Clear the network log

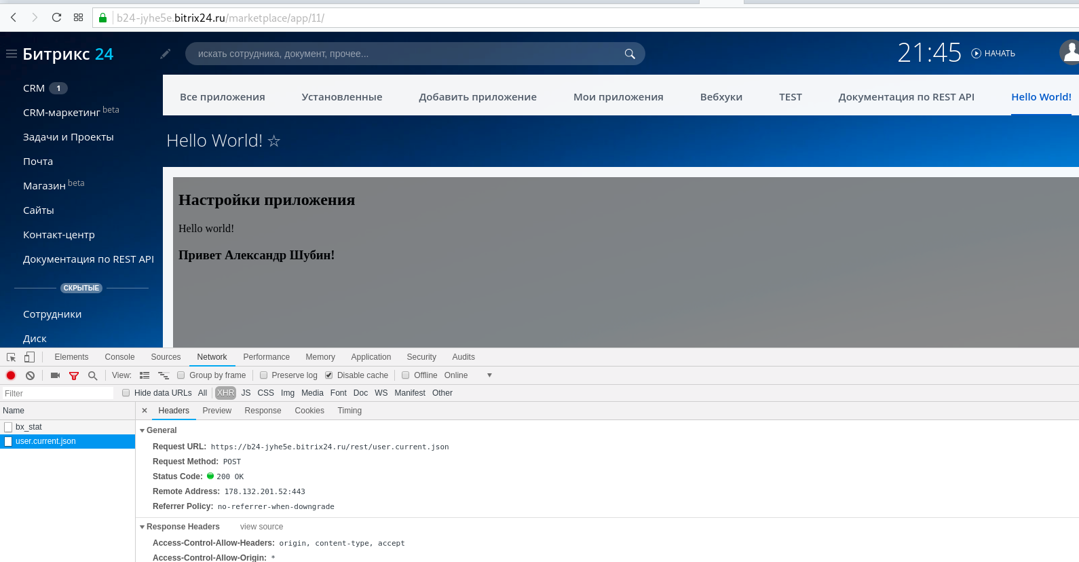coord(30,375)
